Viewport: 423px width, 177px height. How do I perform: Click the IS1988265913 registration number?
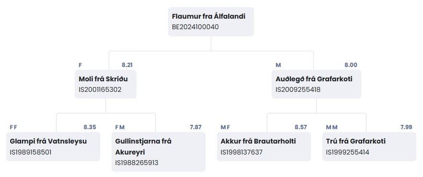click(137, 163)
